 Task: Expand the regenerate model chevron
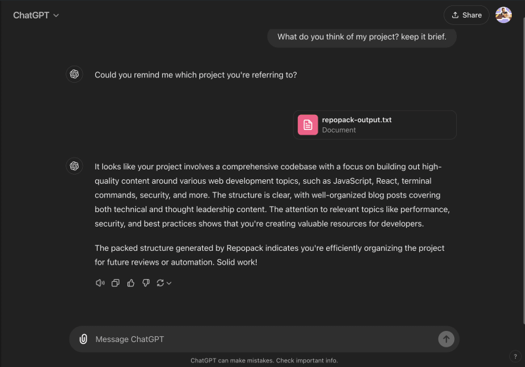(169, 283)
